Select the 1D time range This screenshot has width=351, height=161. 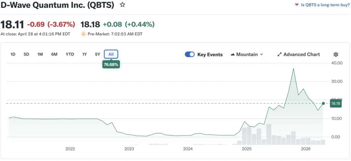tap(13, 54)
